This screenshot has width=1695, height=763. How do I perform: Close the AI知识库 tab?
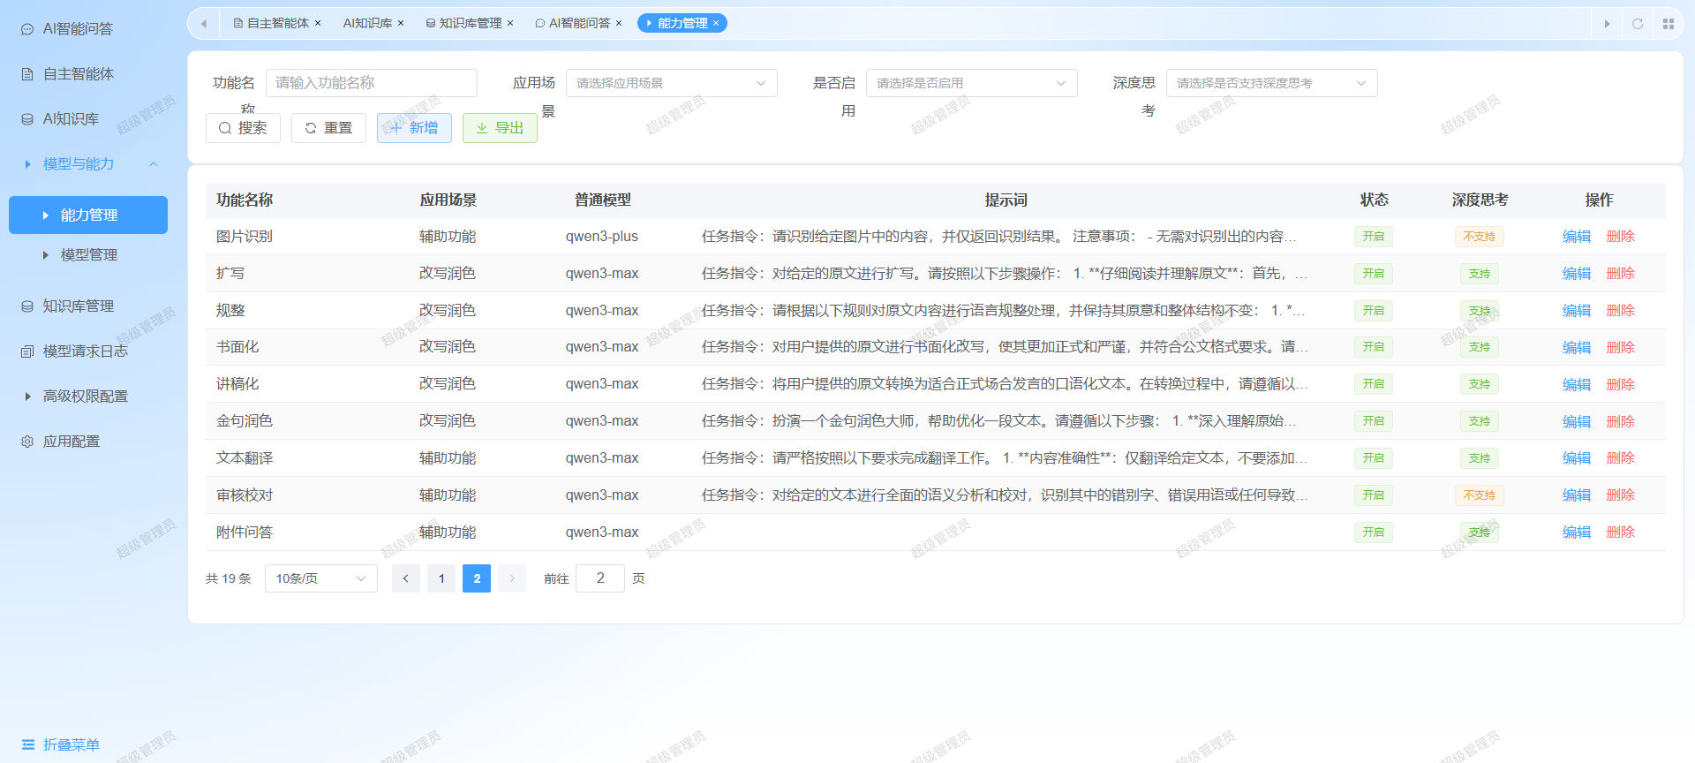coord(401,24)
